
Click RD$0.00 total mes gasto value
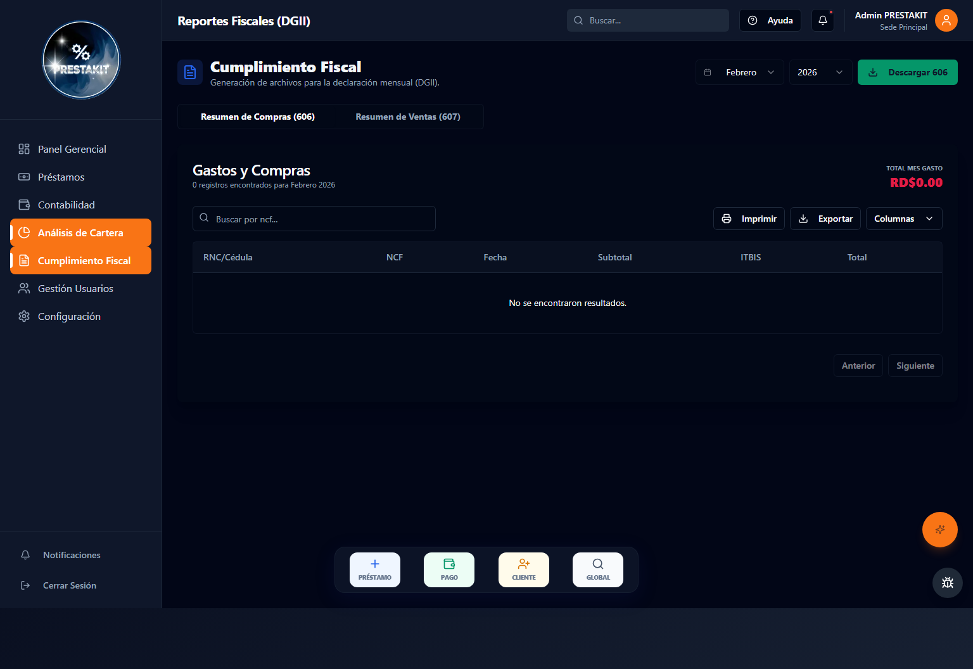coord(916,182)
